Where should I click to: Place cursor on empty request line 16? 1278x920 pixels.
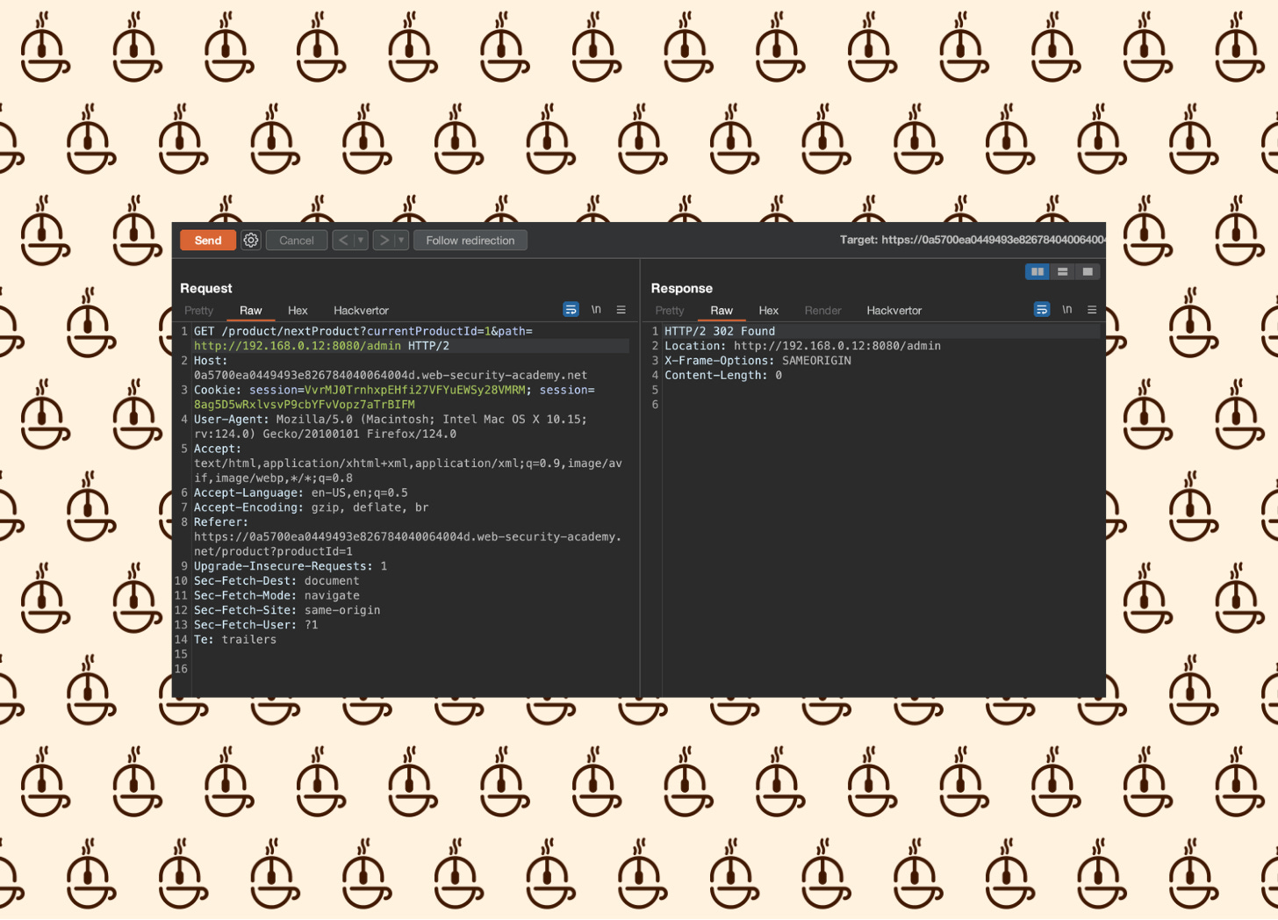[x=411, y=669]
